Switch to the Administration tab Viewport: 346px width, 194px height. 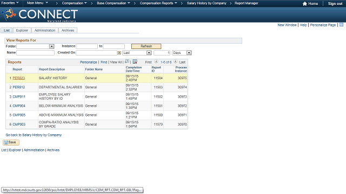click(x=45, y=30)
